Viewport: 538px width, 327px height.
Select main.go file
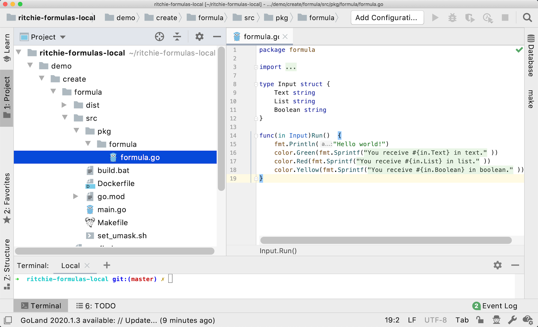112,209
